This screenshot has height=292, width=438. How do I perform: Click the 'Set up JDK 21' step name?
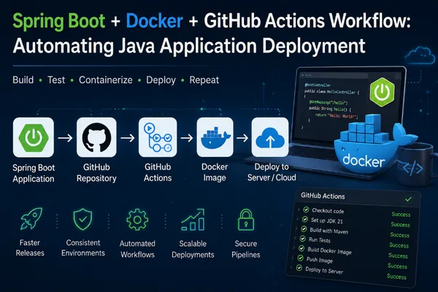pyautogui.click(x=327, y=220)
